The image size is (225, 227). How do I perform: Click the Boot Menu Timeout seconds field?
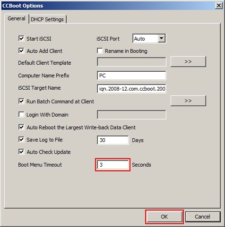[x=113, y=165]
